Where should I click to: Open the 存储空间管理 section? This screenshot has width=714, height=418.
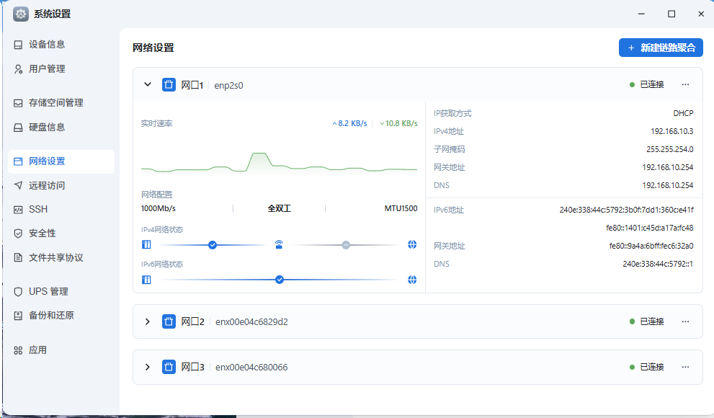tap(55, 103)
